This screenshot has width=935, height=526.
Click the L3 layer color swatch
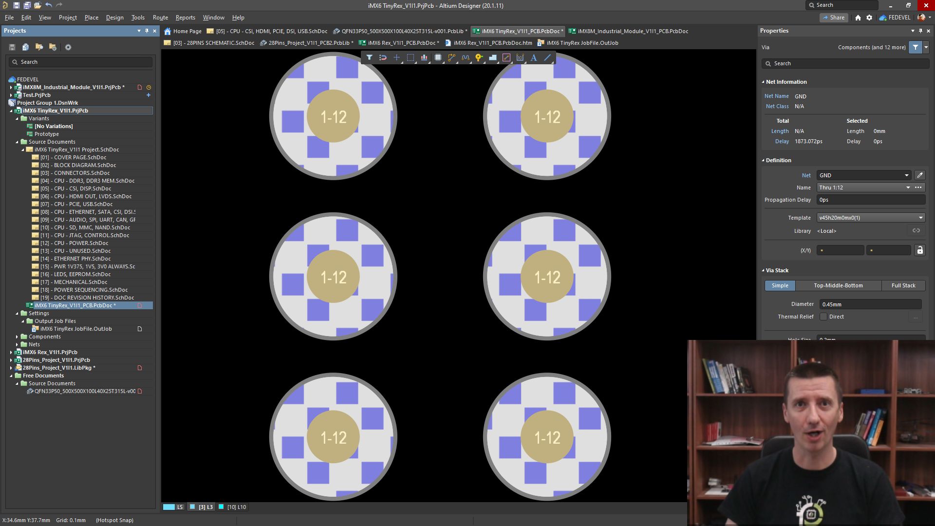pos(192,507)
